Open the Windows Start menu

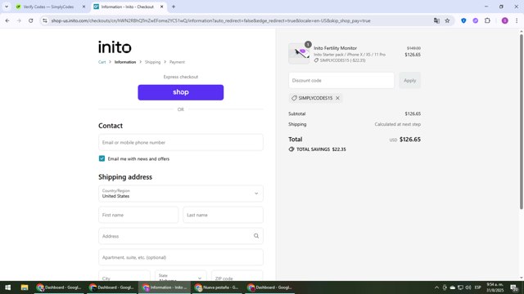click(7, 287)
